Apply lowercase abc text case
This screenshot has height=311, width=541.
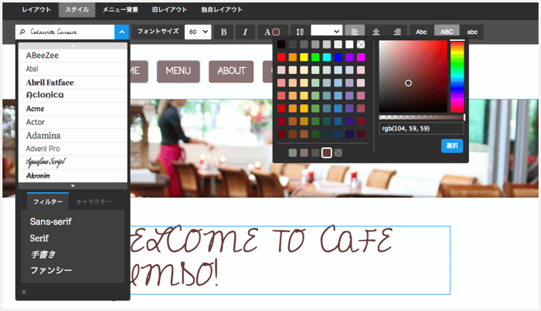(x=472, y=32)
